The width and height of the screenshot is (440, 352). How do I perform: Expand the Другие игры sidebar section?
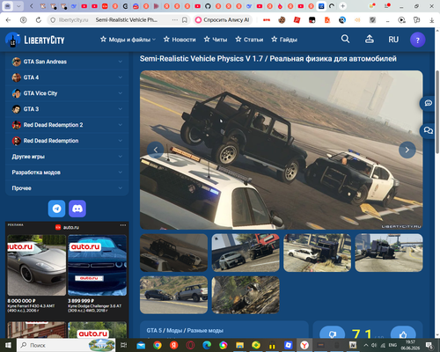[x=67, y=157]
